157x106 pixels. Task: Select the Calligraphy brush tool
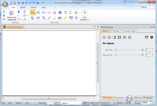(33, 18)
